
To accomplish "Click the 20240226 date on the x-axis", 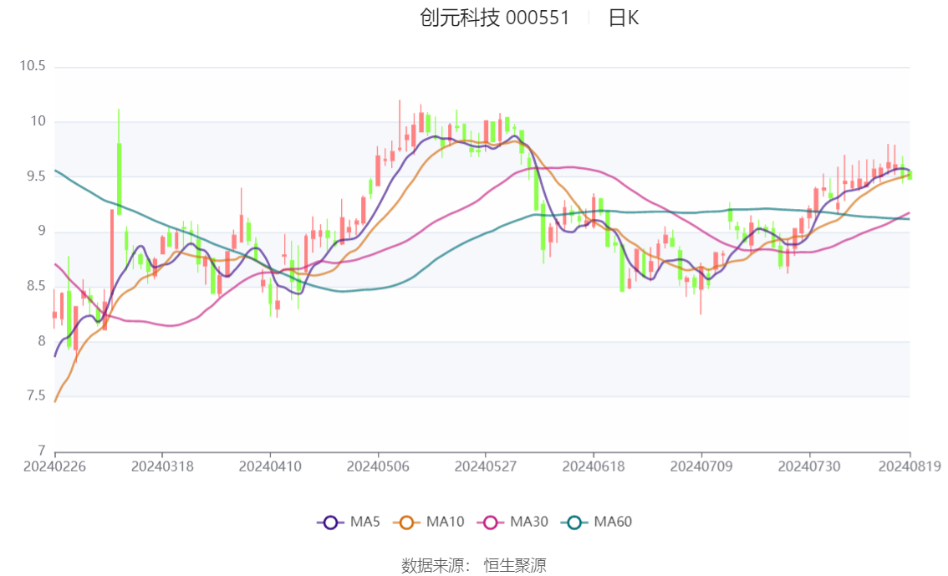I will point(55,466).
